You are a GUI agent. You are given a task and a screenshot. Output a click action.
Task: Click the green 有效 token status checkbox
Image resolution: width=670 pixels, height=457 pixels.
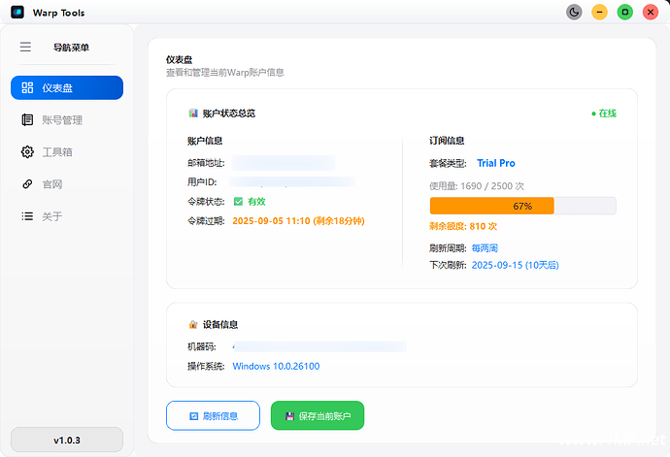tap(238, 202)
